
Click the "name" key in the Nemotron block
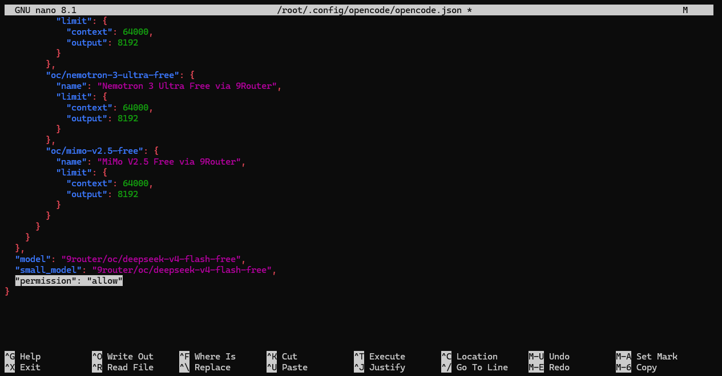tap(71, 86)
